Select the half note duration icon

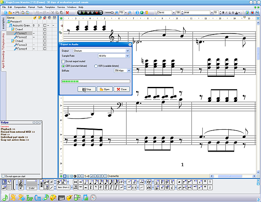pyautogui.click(x=86, y=182)
